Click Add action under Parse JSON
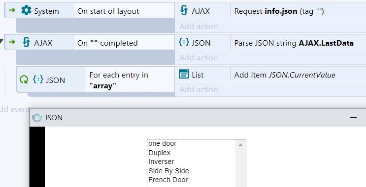366x187 pixels. coord(199,58)
